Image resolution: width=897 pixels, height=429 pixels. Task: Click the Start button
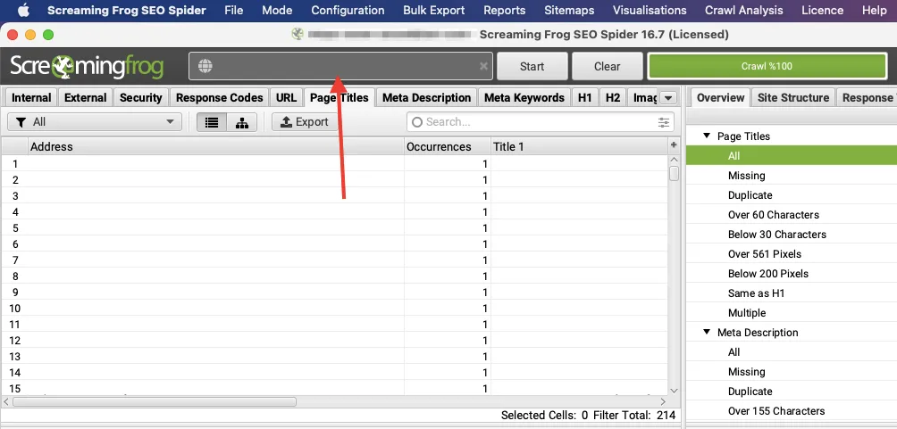[532, 66]
